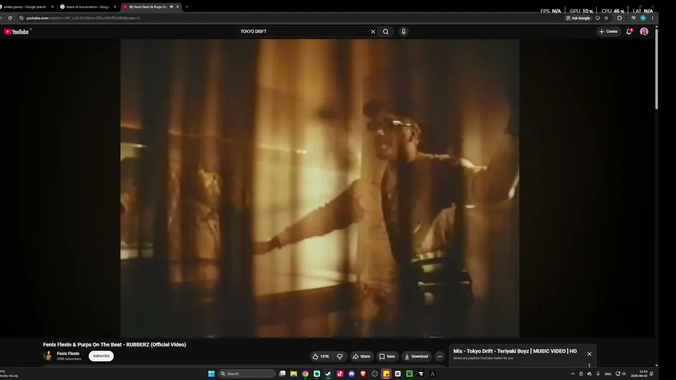Screen dimensions: 676x380
Task: Open the Minecraft creeper icon on taskbar
Action: pos(409,374)
